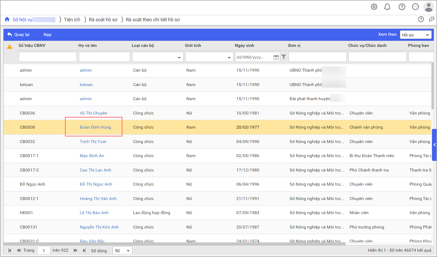Open the notifications bell

point(387,7)
